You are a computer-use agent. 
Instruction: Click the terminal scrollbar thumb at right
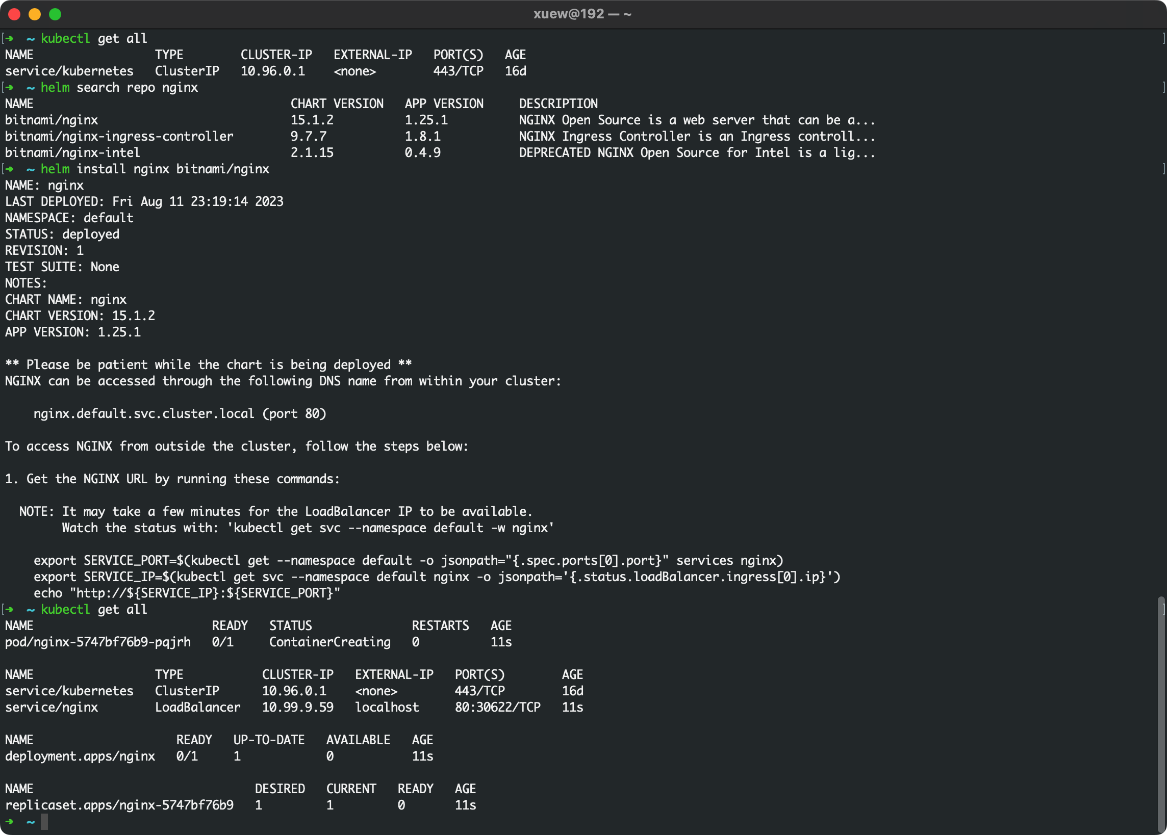(x=1160, y=715)
